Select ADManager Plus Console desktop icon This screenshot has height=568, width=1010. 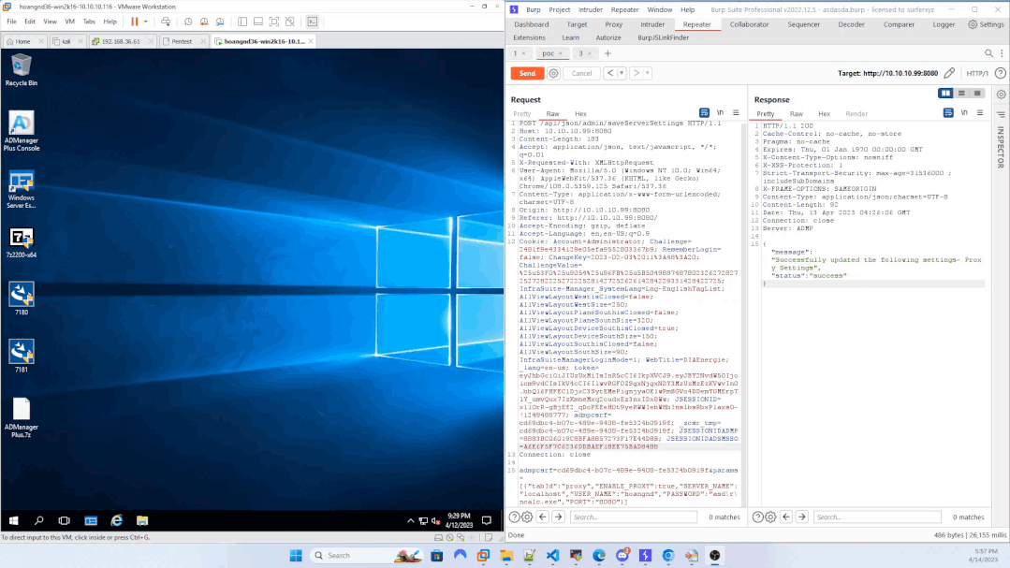click(x=22, y=131)
